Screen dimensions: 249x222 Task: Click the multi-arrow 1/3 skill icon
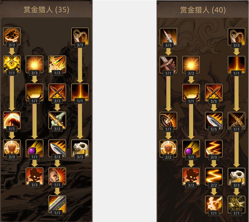(x=57, y=64)
